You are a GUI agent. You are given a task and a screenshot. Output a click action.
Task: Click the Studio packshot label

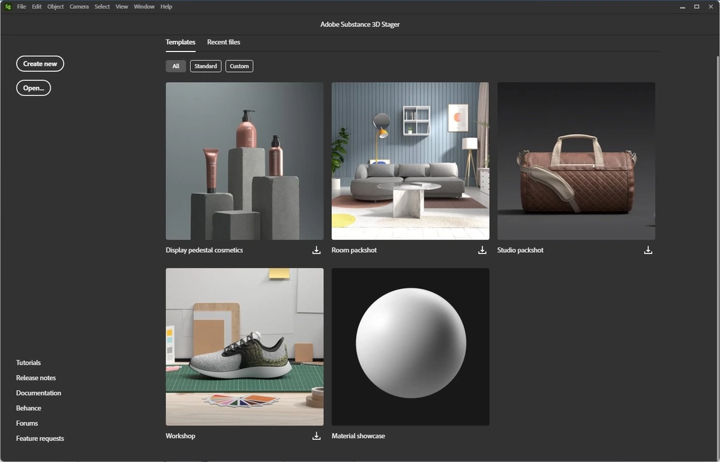coord(520,250)
